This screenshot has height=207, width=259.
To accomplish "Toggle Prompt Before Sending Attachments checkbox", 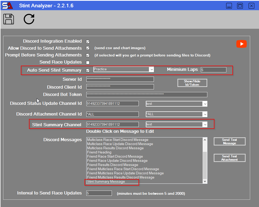I will point(88,55).
